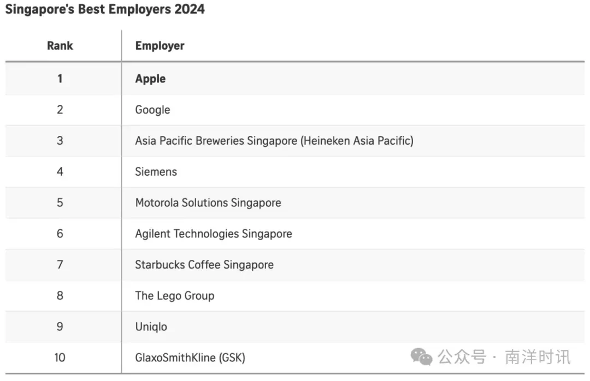Select the Apple employer row

point(150,79)
